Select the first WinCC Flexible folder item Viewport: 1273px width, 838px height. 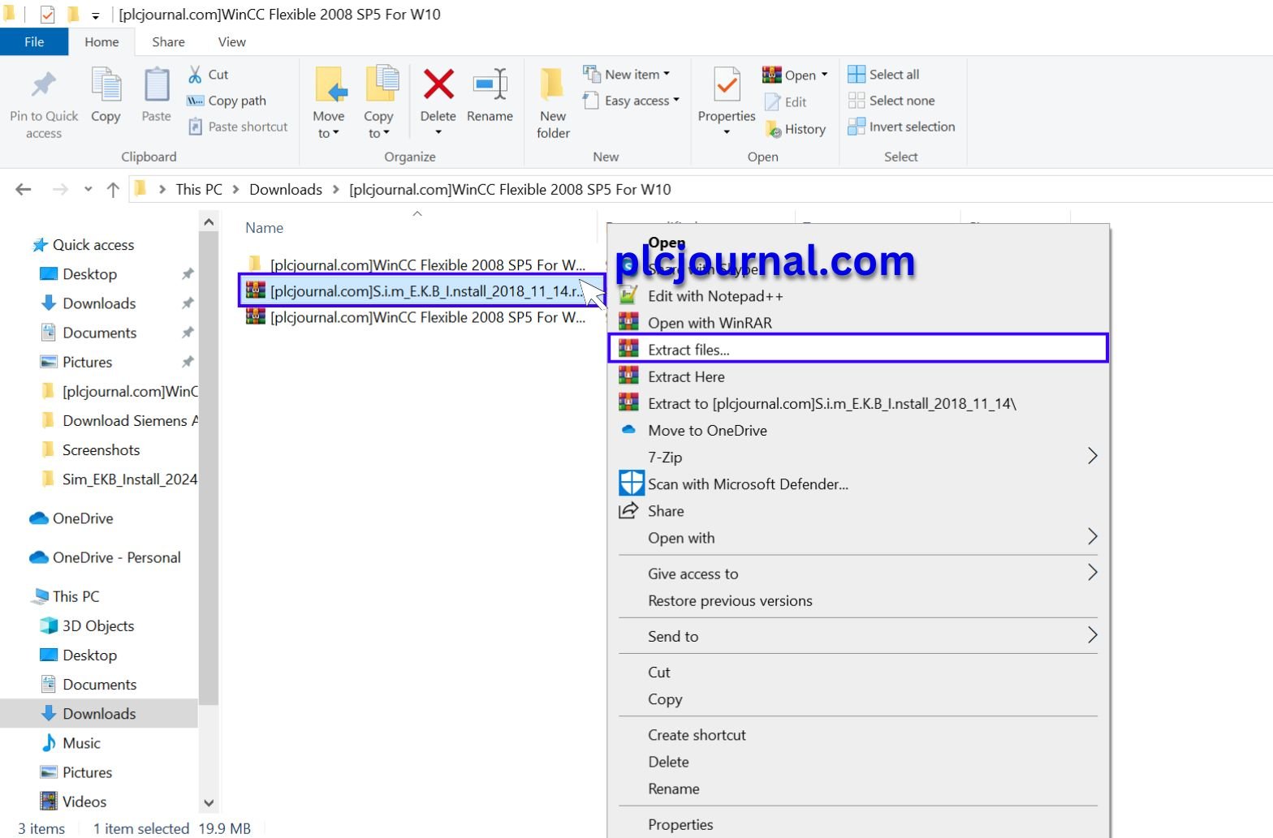point(416,264)
